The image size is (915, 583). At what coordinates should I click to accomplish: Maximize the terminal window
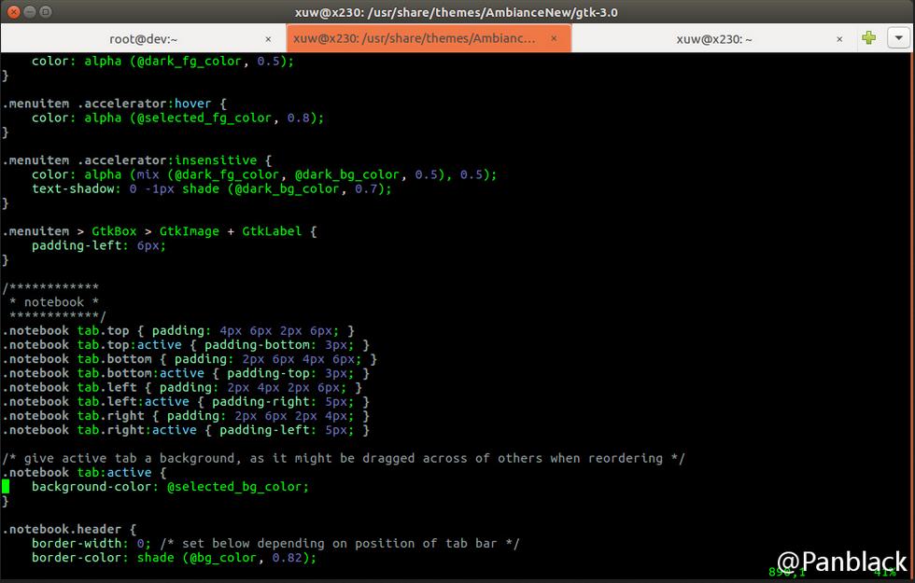click(46, 12)
